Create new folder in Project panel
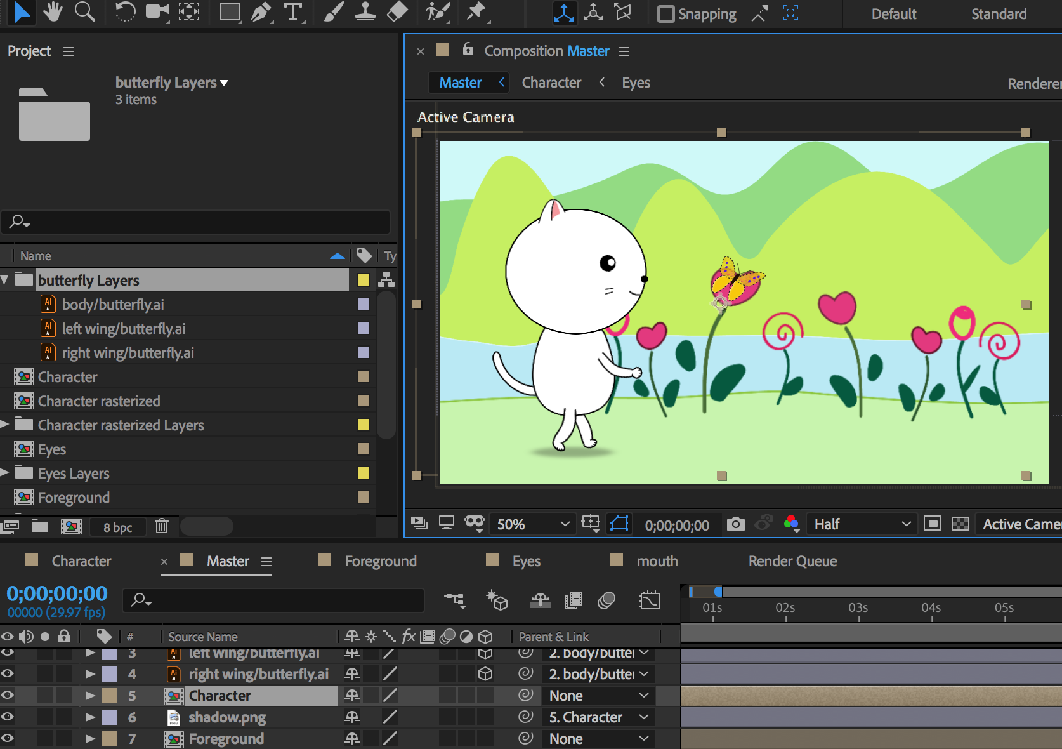 coord(40,526)
